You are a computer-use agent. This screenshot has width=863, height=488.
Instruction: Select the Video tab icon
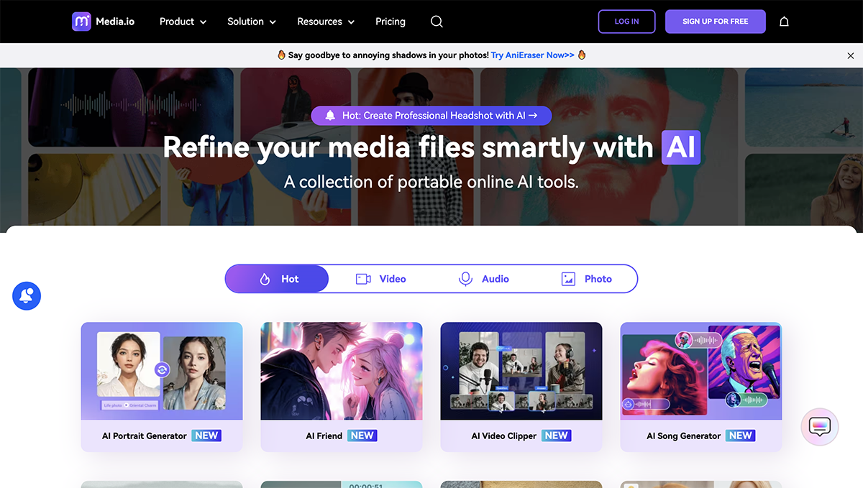363,279
